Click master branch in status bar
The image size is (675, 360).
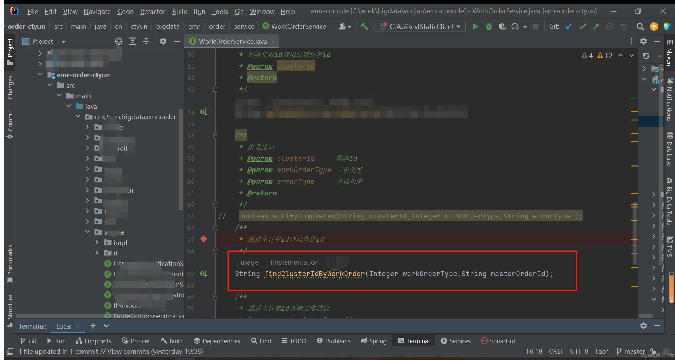630,351
